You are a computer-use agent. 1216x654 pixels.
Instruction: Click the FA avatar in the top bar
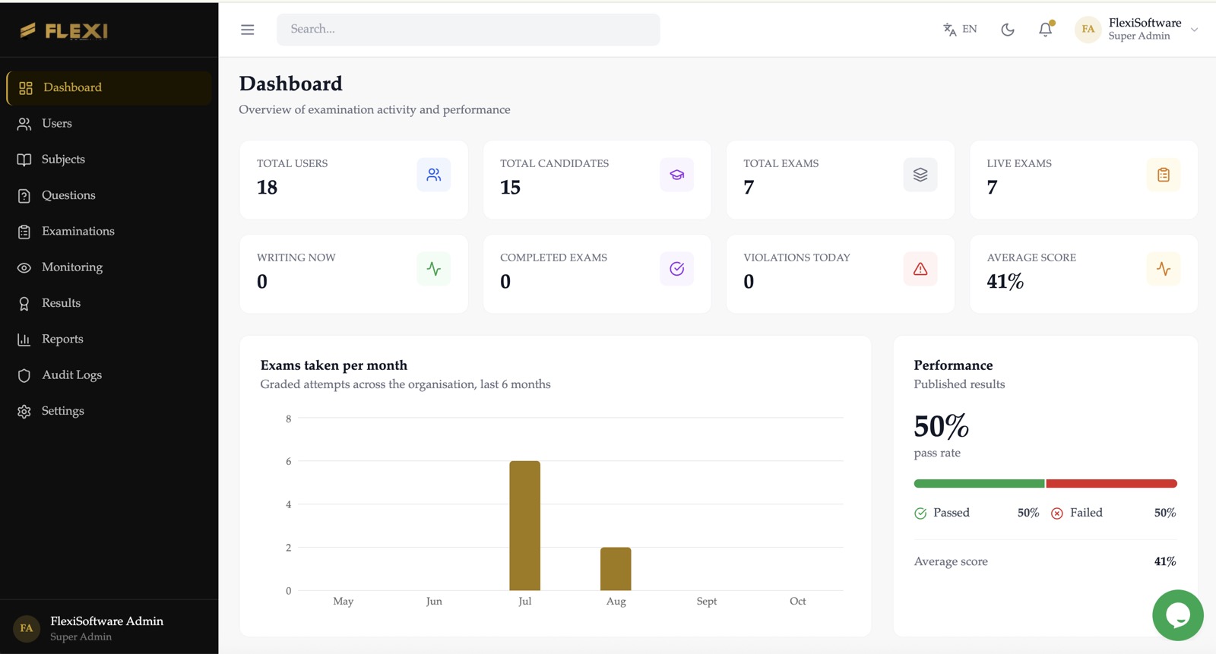[1088, 30]
